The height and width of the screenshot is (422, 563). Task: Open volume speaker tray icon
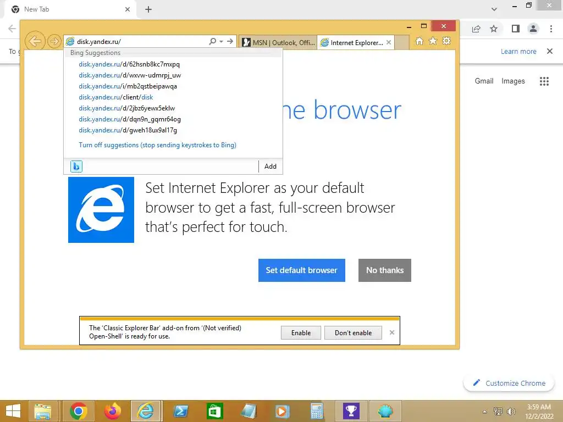coord(511,412)
